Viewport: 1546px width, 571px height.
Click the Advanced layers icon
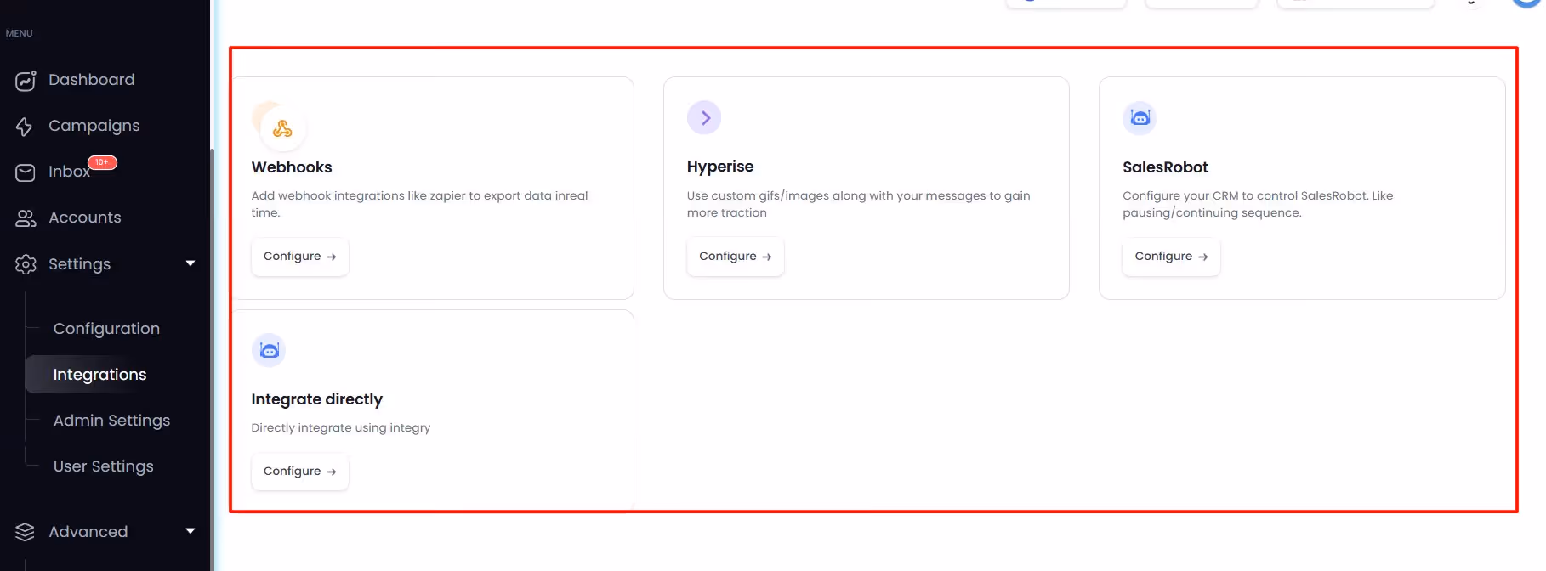[26, 532]
